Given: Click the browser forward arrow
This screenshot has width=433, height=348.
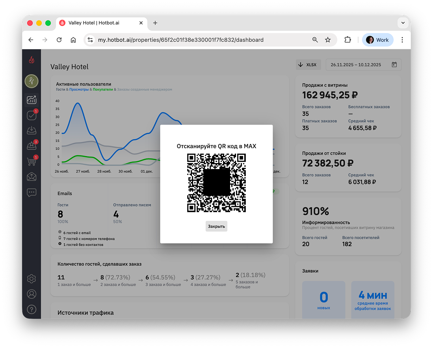Looking at the screenshot, I should click(45, 40).
